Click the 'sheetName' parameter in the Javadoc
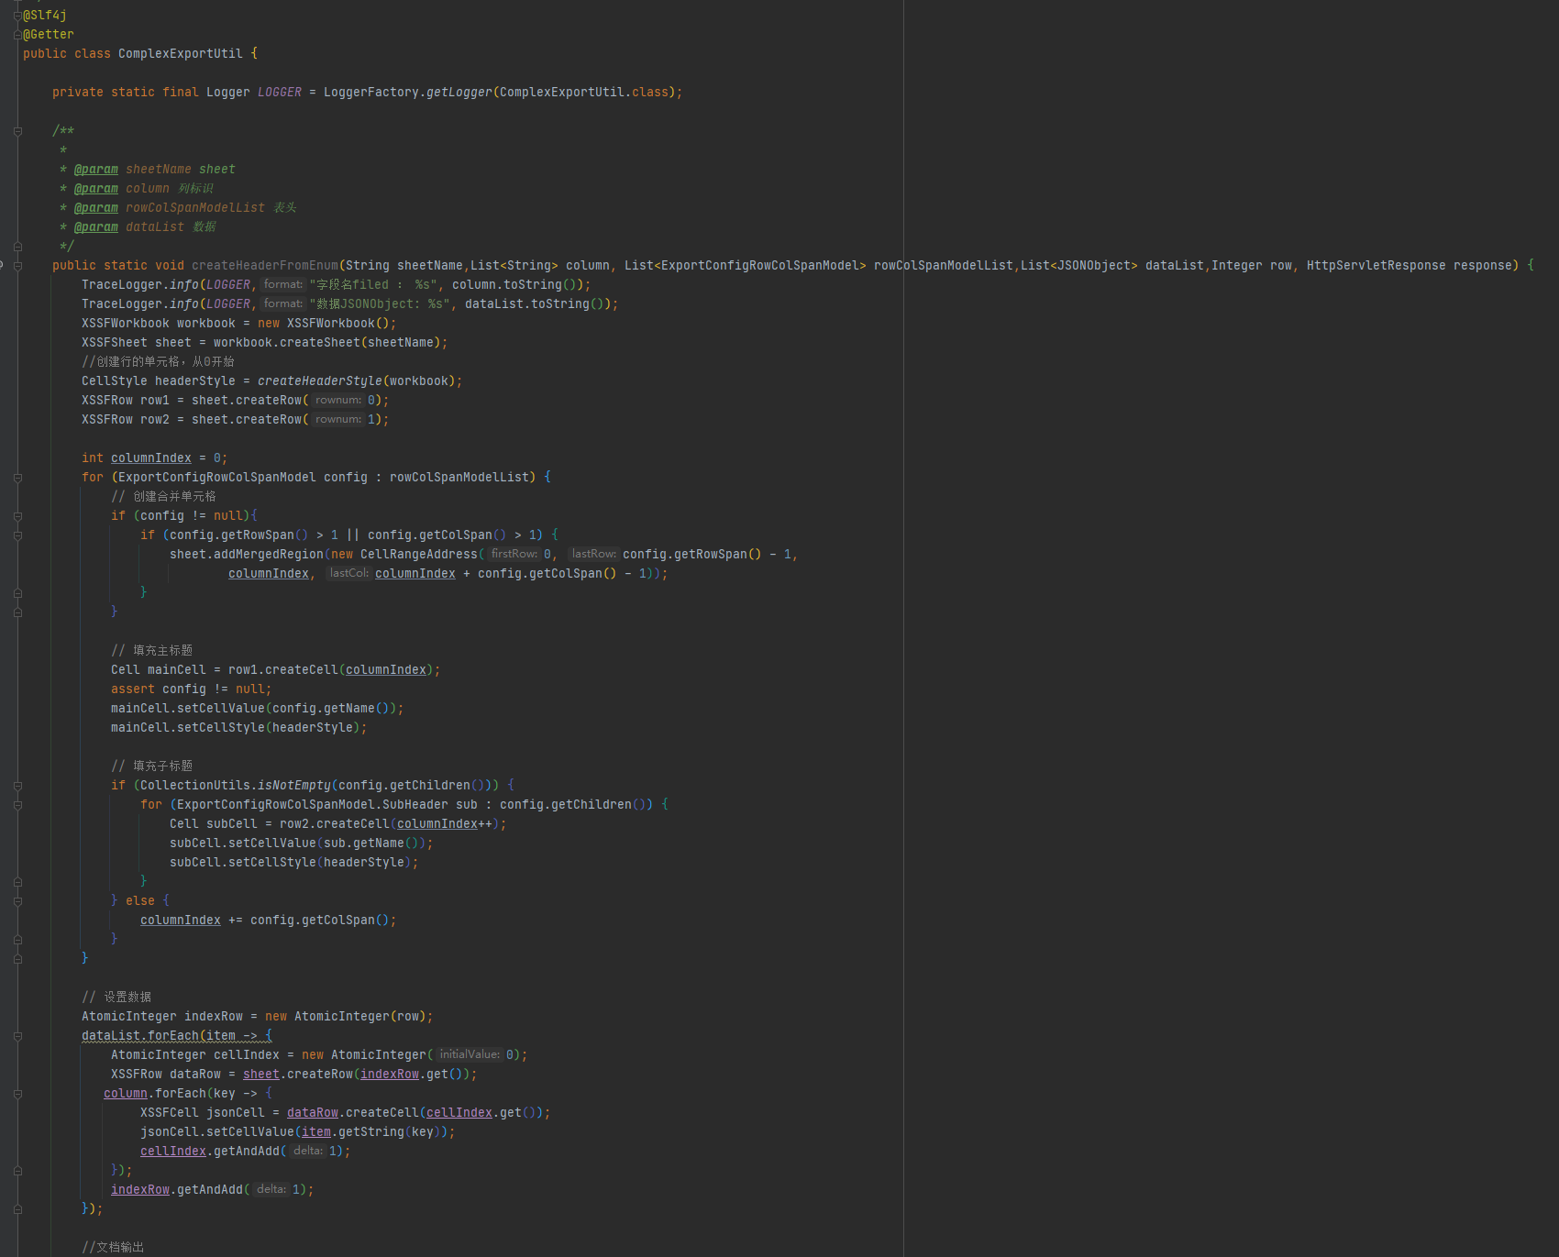This screenshot has width=1559, height=1257. (x=159, y=170)
